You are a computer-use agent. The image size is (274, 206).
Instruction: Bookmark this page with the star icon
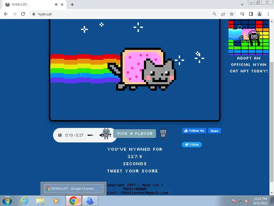[x=232, y=14]
